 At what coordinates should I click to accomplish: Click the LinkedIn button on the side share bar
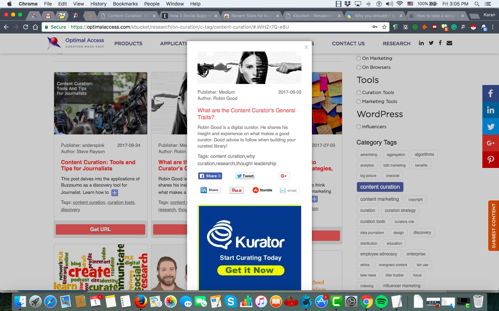pos(491,110)
